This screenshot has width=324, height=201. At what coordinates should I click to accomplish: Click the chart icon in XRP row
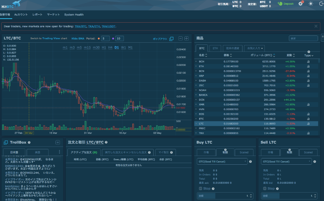coord(308,76)
